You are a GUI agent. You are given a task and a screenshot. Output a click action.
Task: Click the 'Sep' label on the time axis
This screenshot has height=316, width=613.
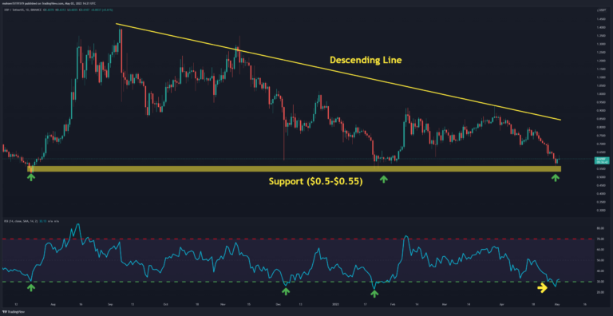[x=111, y=303]
